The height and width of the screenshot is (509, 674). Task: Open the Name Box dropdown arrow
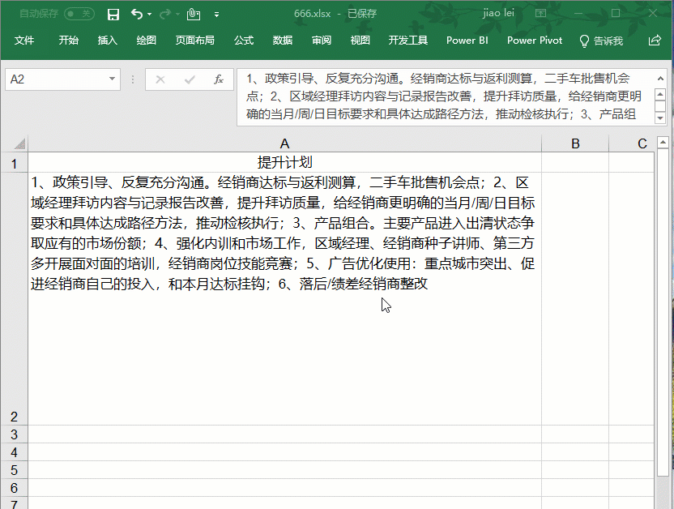[111, 79]
